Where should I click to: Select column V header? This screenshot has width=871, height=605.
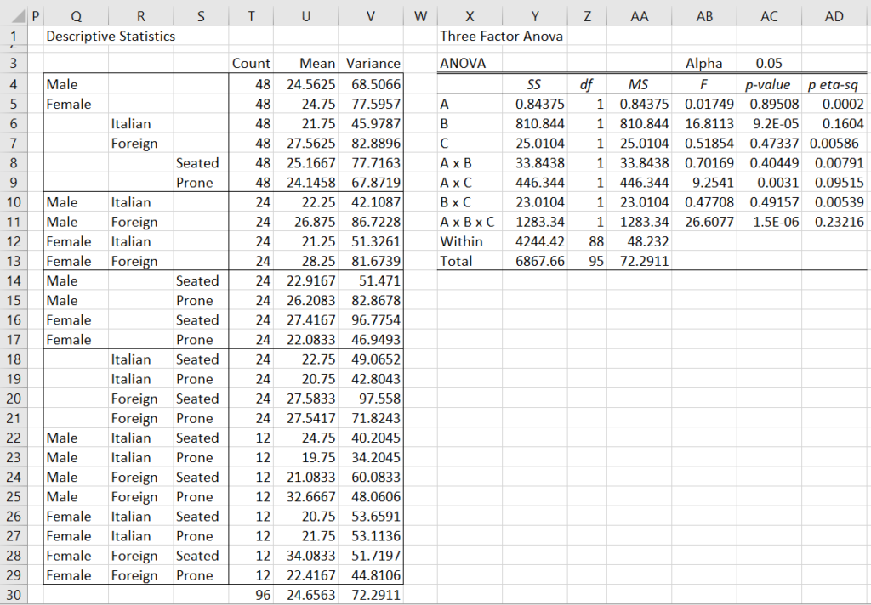click(x=370, y=15)
